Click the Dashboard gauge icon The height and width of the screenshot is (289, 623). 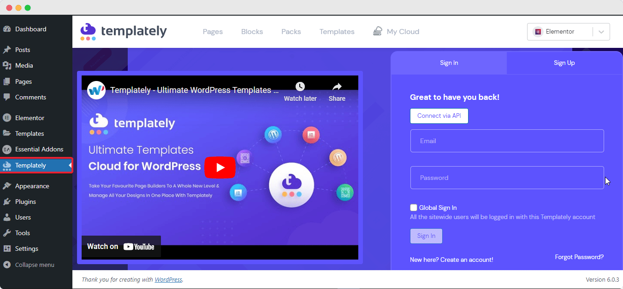coord(7,29)
